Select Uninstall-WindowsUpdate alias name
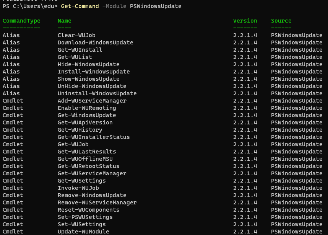The height and width of the screenshot is (235, 328). coord(97,93)
